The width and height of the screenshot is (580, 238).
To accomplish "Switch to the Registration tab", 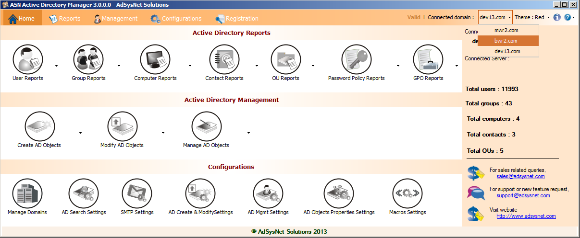I will 236,18.
